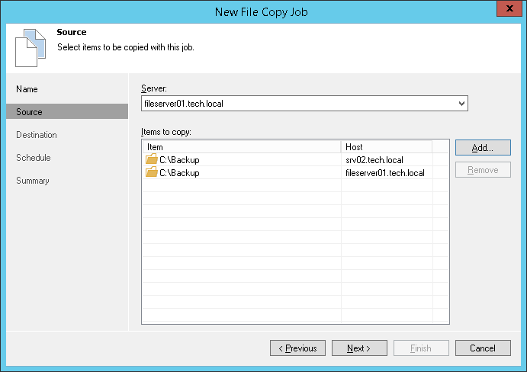Cancel the file copy job wizard
This screenshot has width=527, height=372.
point(483,348)
